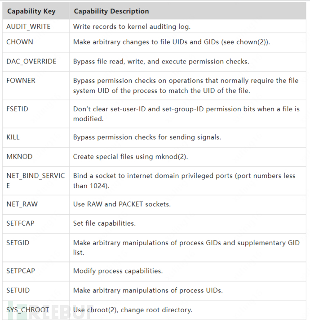
Task: Click the SETPCAP capability key
Action: pos(21,271)
